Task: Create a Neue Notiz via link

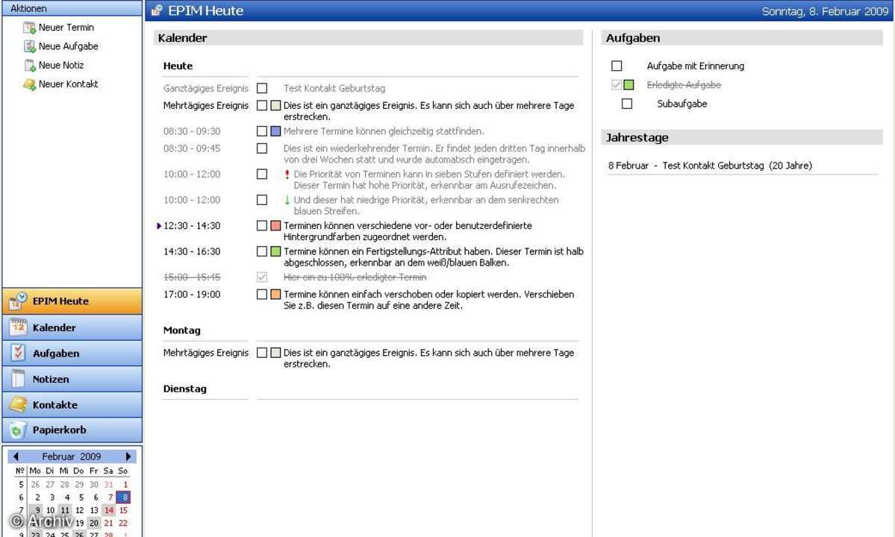Action: pyautogui.click(x=61, y=65)
